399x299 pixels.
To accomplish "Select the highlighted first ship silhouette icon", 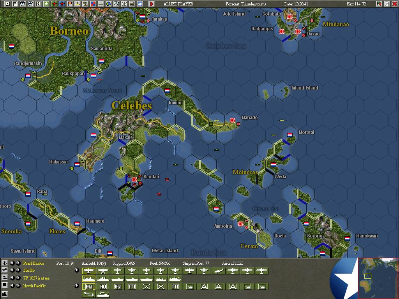I will (88, 279).
